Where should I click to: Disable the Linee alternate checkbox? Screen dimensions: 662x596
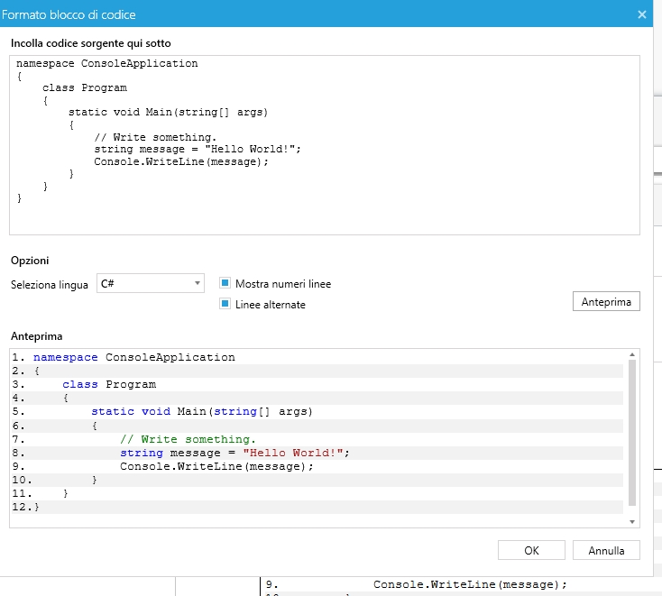tap(225, 304)
